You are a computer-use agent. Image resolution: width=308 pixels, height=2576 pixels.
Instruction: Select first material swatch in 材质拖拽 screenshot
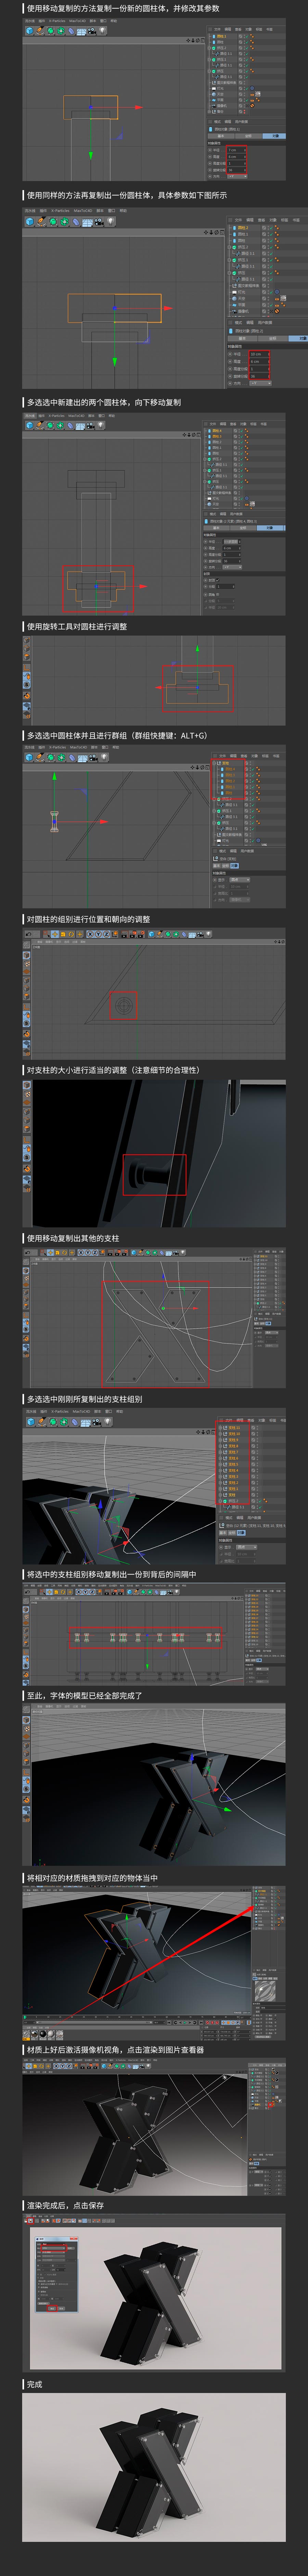tap(26, 2035)
